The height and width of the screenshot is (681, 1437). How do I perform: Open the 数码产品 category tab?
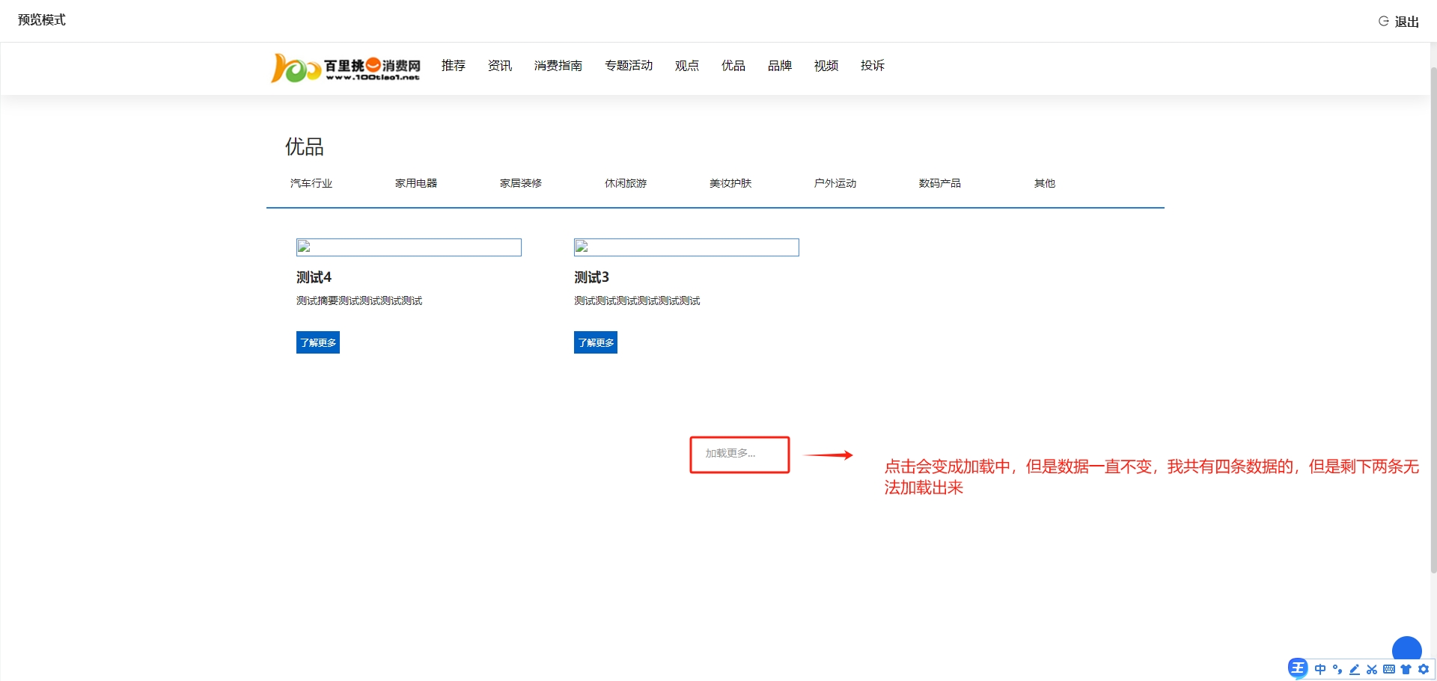click(x=940, y=183)
